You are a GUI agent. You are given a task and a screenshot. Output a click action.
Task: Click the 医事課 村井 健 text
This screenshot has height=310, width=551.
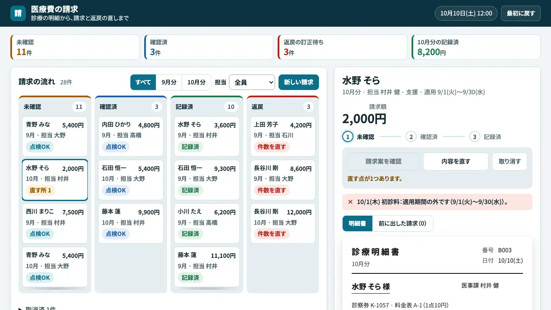pyautogui.click(x=480, y=285)
